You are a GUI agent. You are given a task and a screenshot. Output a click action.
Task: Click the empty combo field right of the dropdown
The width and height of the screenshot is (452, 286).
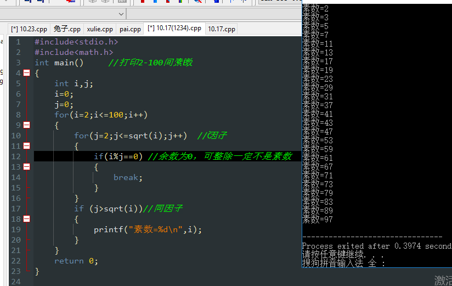pyautogui.click(x=213, y=14)
